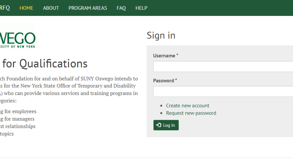Screen dimensions: 293x165
Task: Click the RFQ site title link
Action: (5, 8)
